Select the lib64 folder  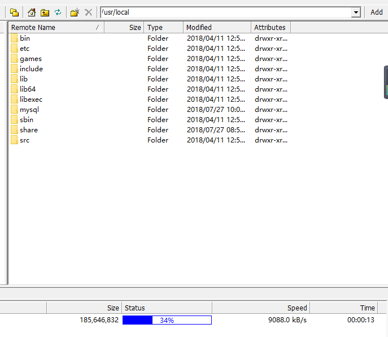pos(28,89)
